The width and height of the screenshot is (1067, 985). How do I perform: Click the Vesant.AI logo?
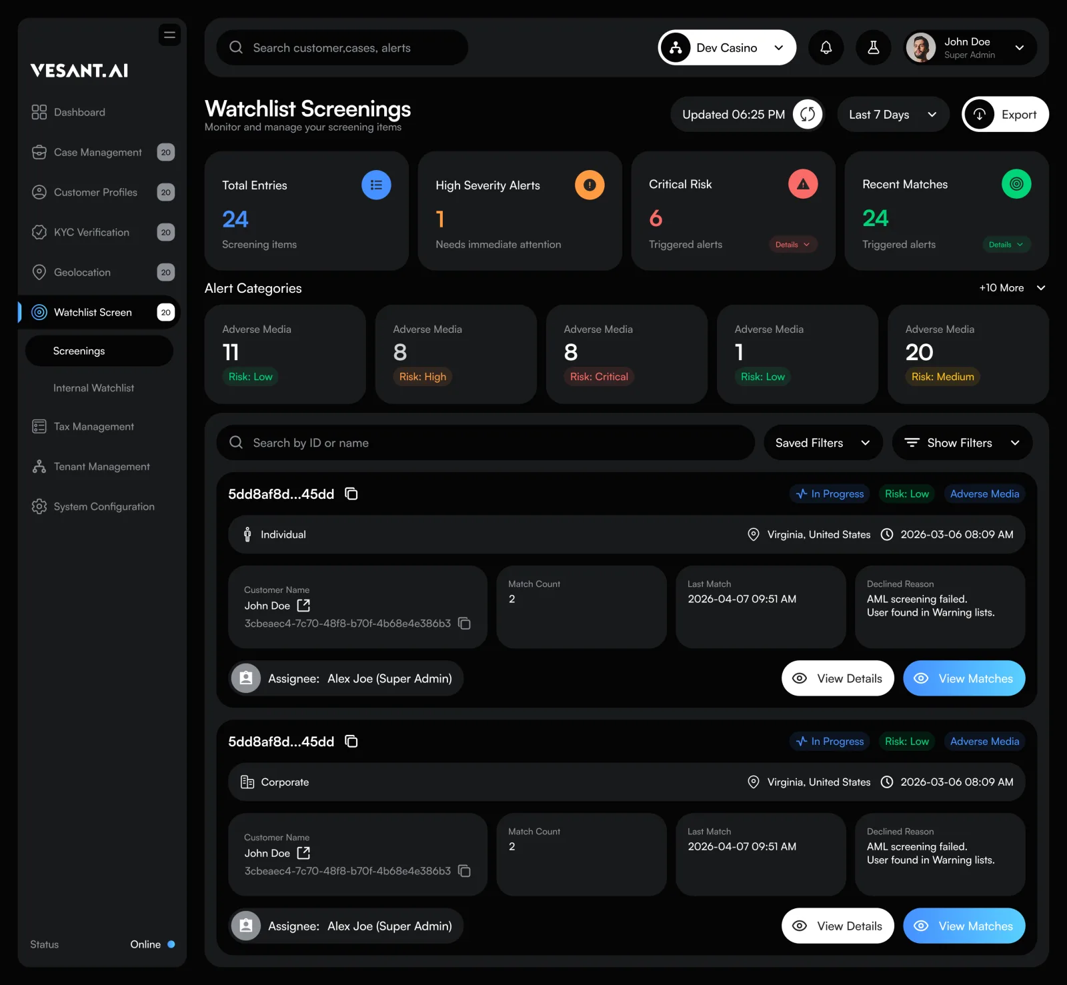[79, 70]
